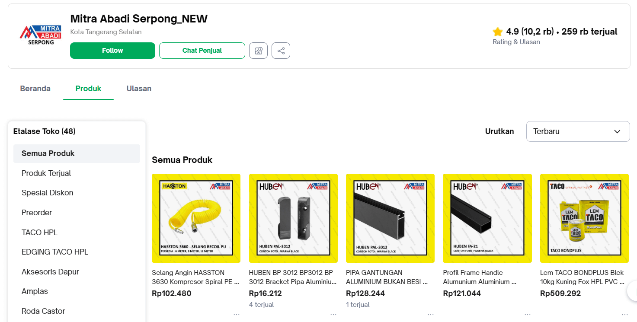Open three-dot menu under Profil Frame Handle
Screen dimensions: 637x322
527,315
